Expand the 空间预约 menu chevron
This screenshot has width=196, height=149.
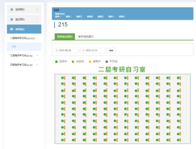click(37, 9)
